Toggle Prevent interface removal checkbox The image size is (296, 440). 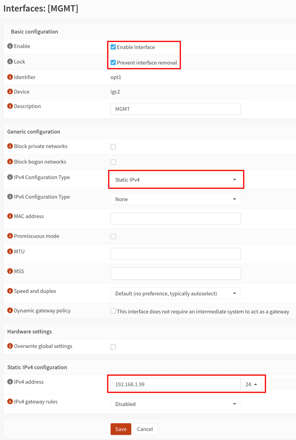113,63
